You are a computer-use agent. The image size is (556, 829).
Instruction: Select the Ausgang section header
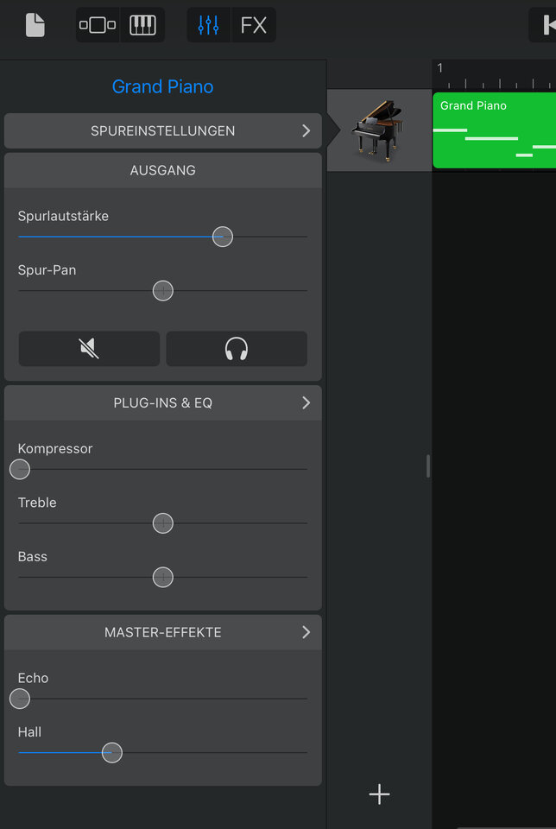point(163,170)
